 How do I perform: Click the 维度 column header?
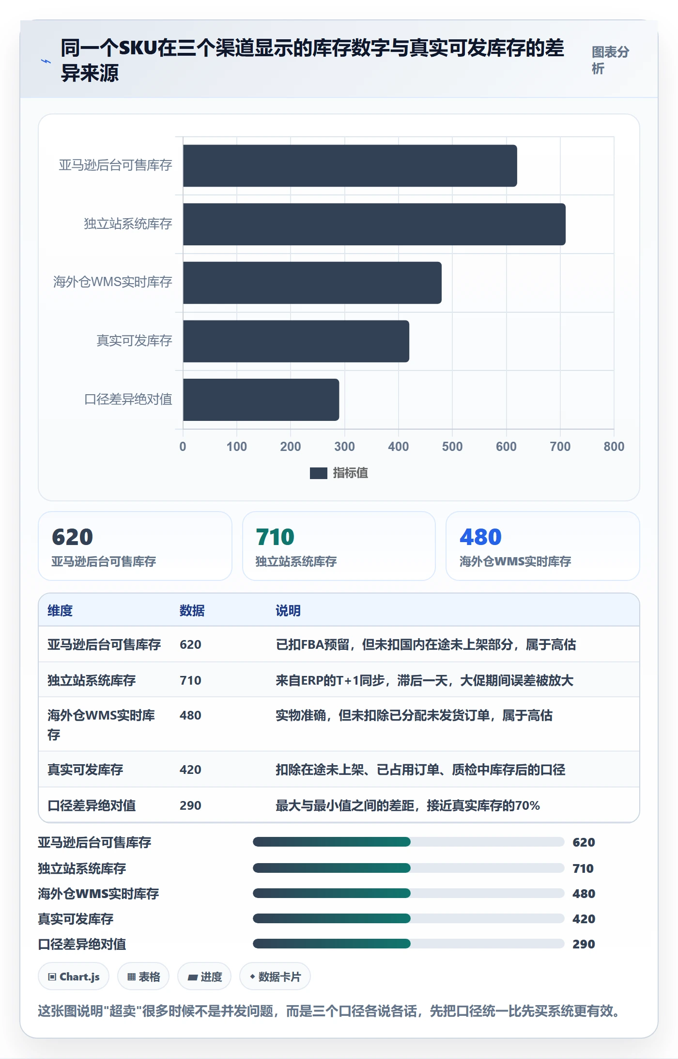(60, 610)
